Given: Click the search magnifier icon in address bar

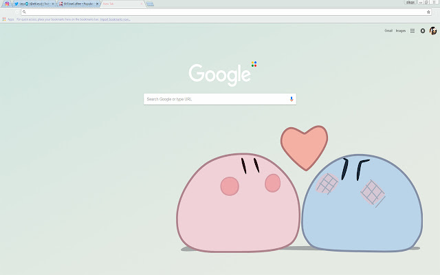Looking at the screenshot, I should [24, 12].
